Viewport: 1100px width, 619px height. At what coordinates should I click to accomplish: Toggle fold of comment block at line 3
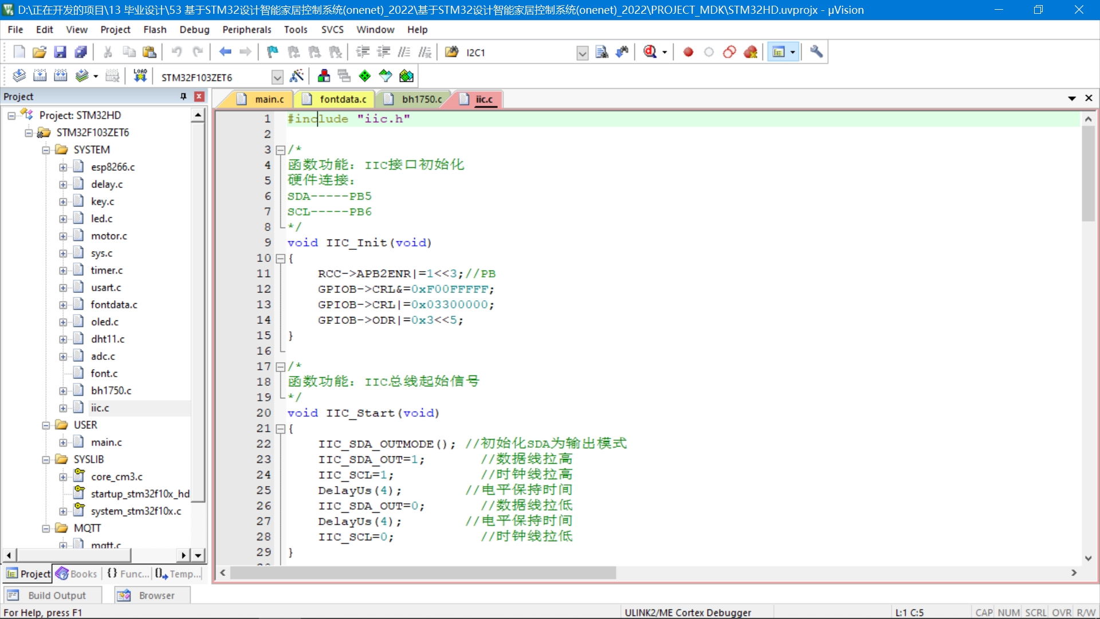pyautogui.click(x=280, y=150)
